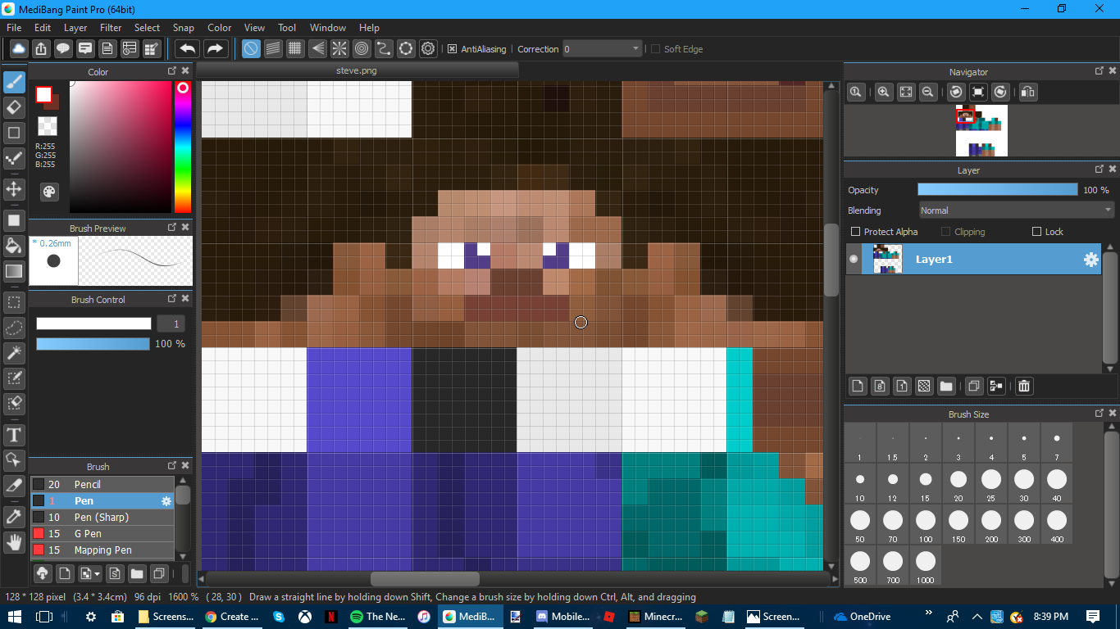The image size is (1120, 629).
Task: Click flip view icon in Navigator
Action: 1028,93
